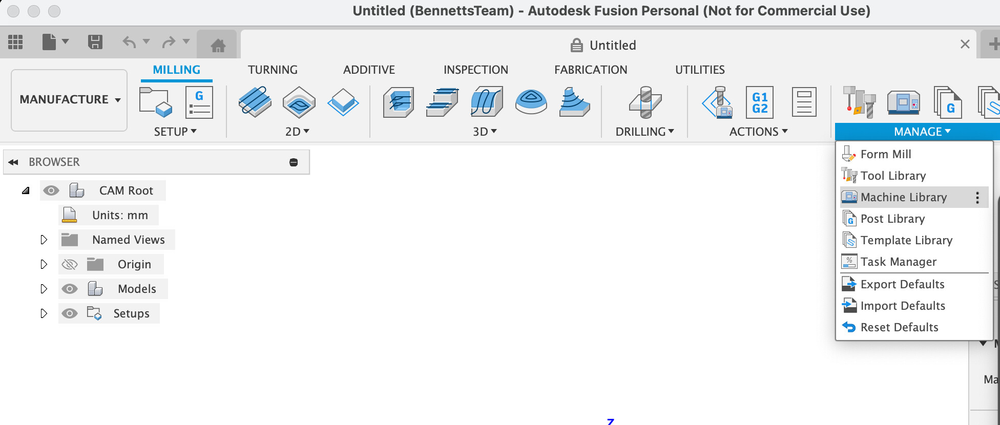Expand the Origin node

click(44, 264)
